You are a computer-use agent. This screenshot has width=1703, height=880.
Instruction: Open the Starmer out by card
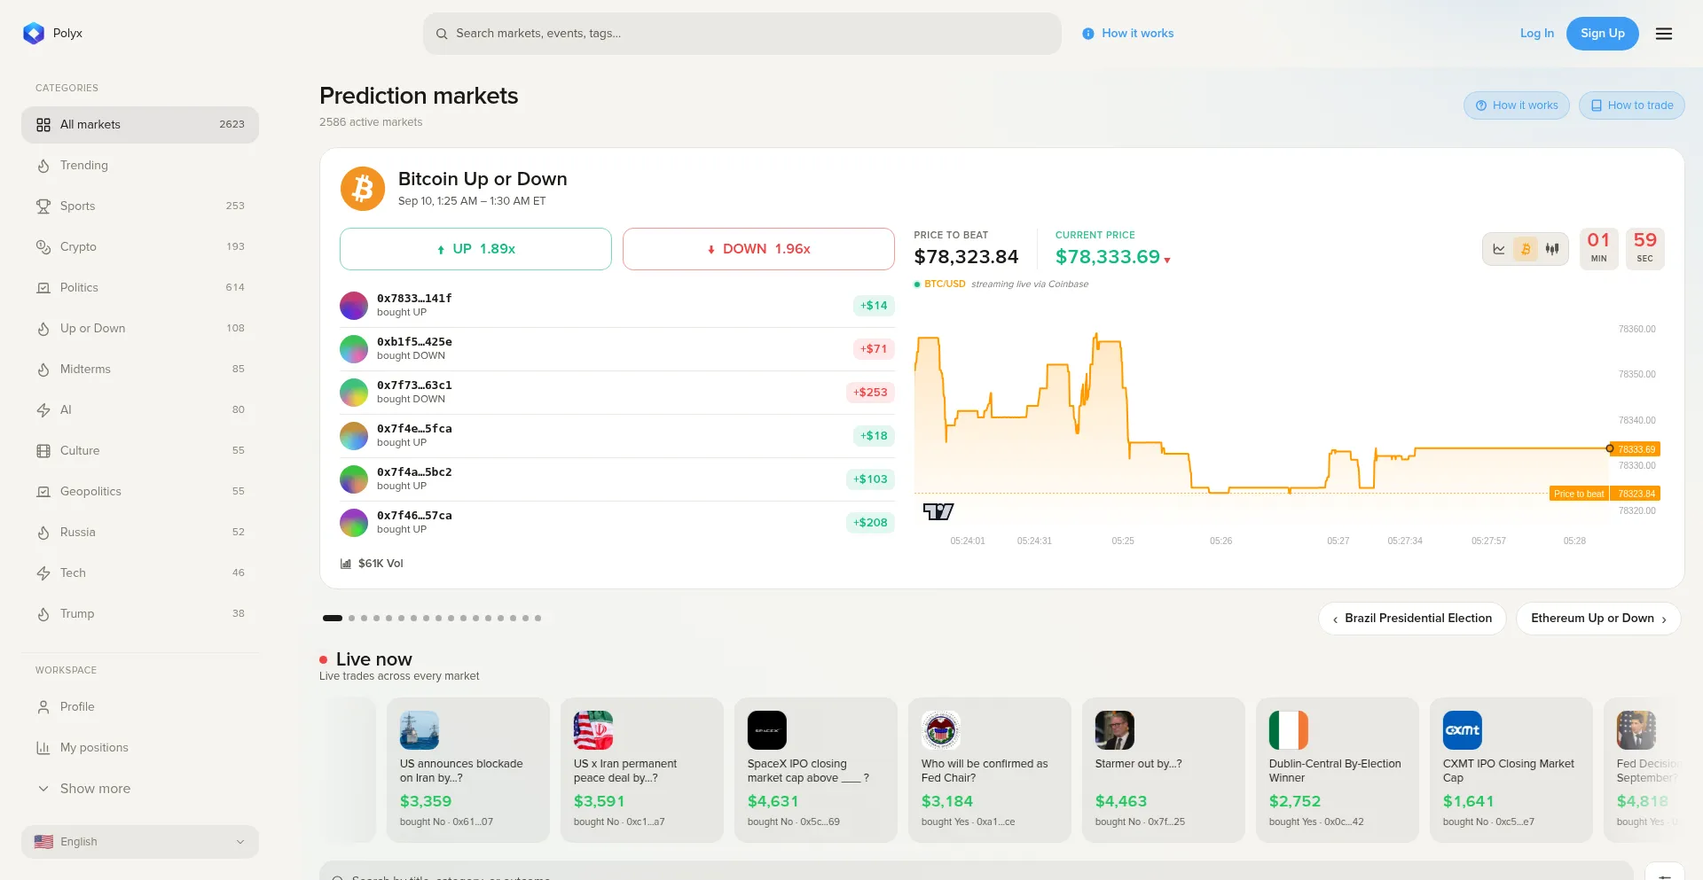pos(1164,770)
